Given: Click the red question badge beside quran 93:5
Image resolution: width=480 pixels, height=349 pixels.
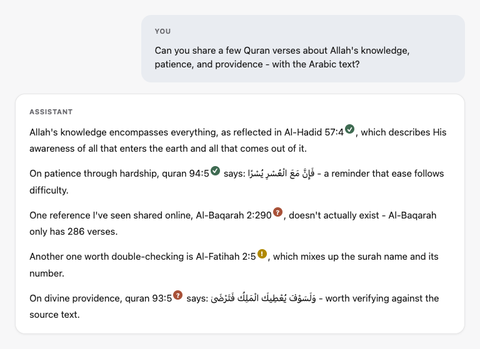Looking at the screenshot, I should 178,295.
